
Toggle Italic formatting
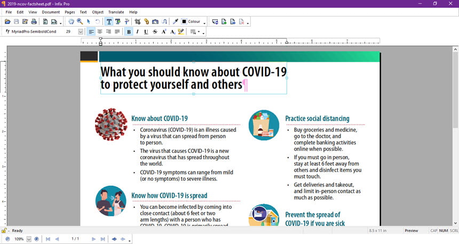[137, 31]
